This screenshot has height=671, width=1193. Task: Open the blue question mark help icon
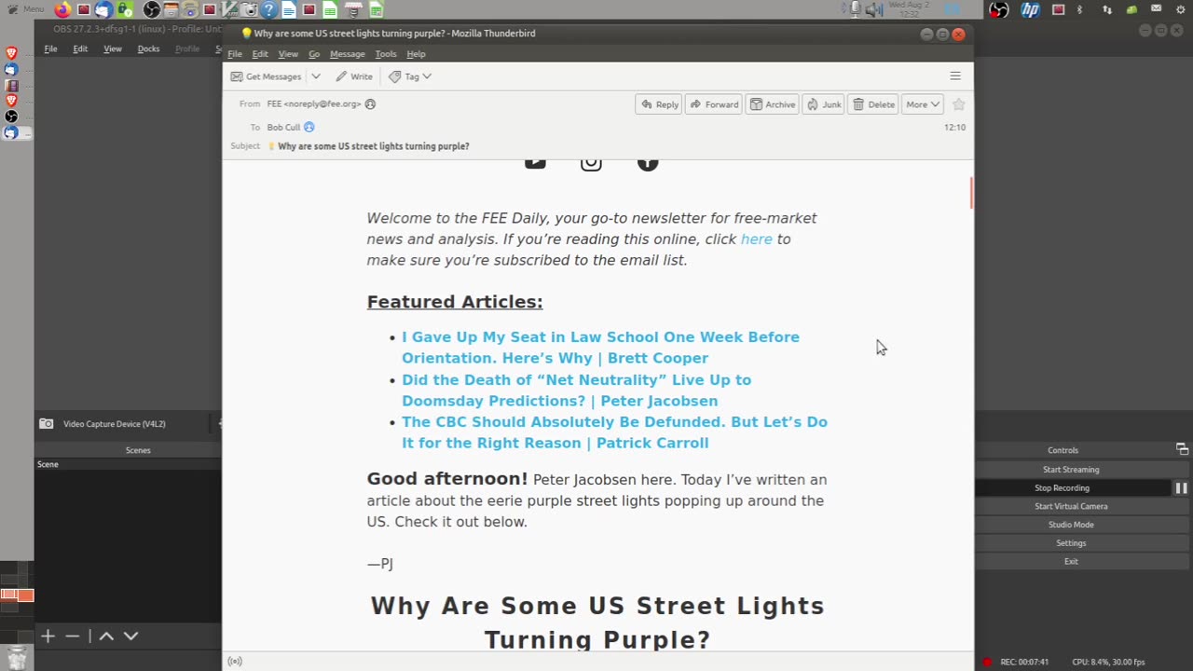[268, 10]
